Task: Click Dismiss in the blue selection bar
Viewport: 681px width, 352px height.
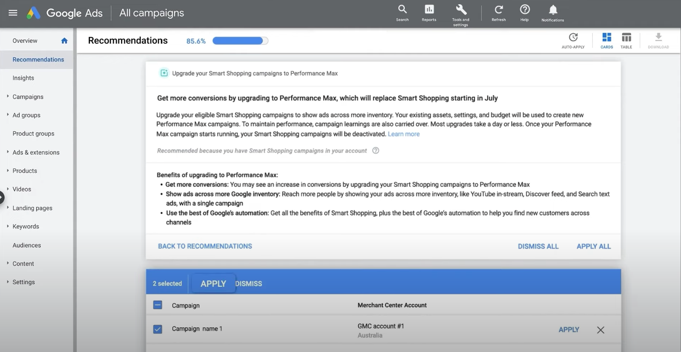Action: point(249,284)
